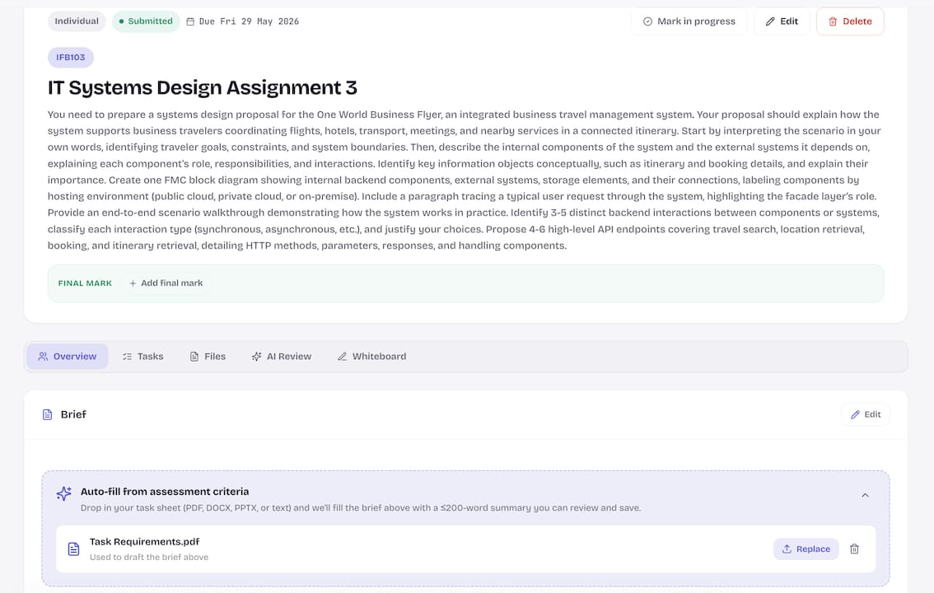Open the AI Review tab
Image resolution: width=934 pixels, height=593 pixels.
coord(281,357)
